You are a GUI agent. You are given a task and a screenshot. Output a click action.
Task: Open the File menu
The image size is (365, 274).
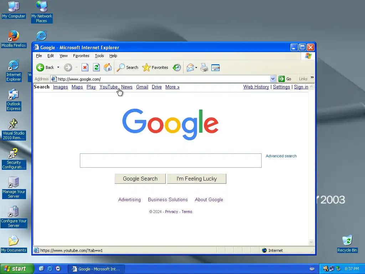(x=39, y=56)
